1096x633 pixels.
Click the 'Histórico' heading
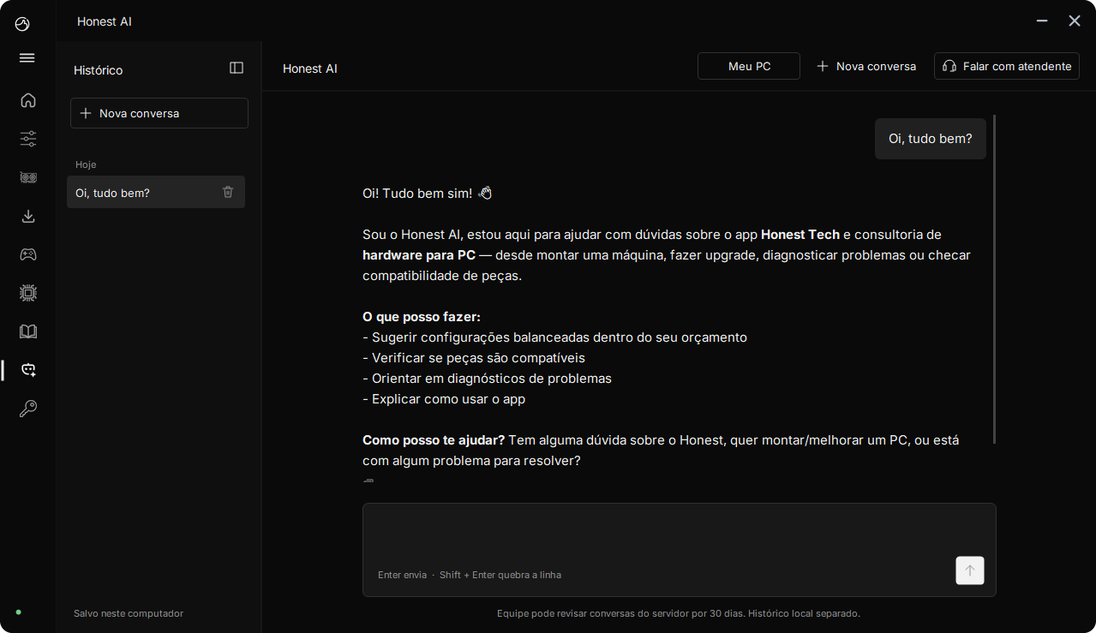tap(99, 70)
